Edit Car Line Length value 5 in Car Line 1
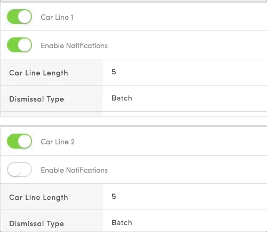 [x=185, y=72]
